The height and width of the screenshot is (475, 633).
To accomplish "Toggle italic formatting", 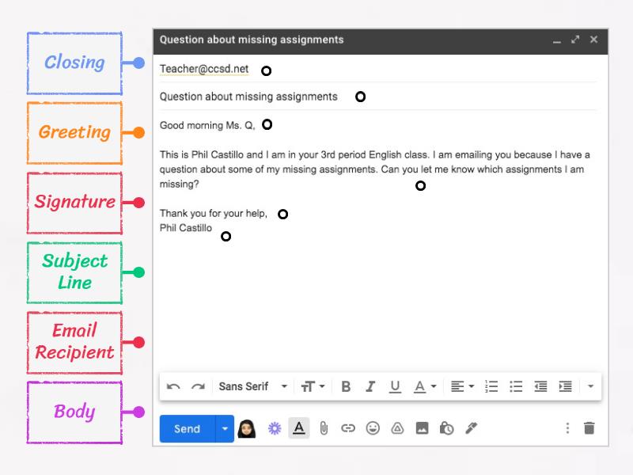I will (x=370, y=386).
